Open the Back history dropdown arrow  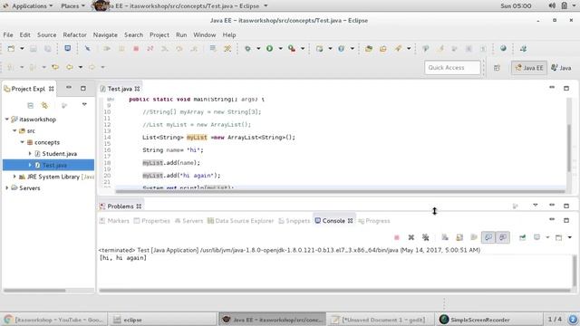[81, 67]
